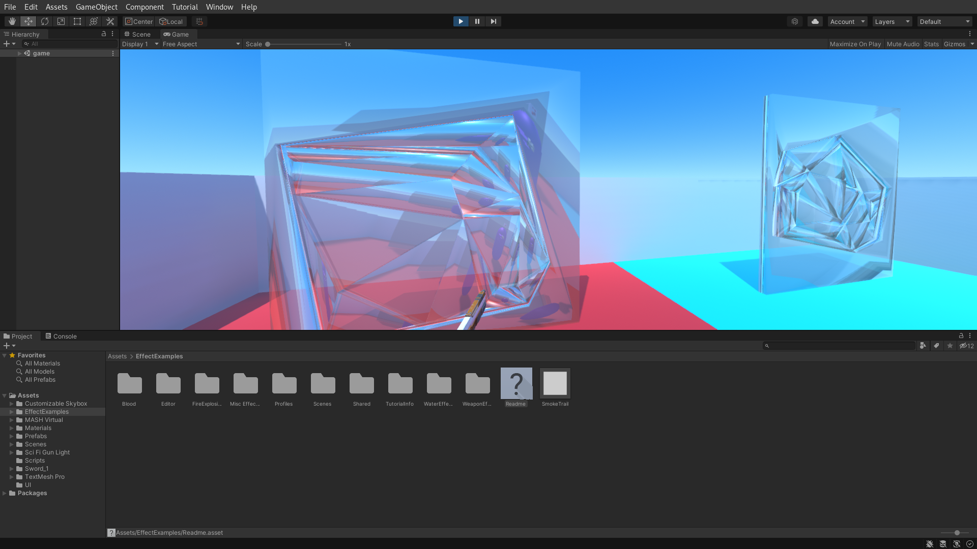Select the Scale tool
977x549 pixels.
click(61, 21)
